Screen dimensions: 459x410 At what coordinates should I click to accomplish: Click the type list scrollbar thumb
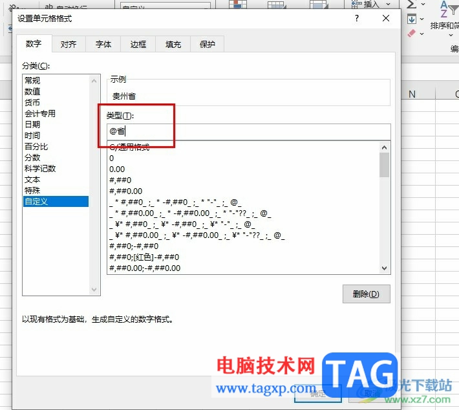coord(385,165)
